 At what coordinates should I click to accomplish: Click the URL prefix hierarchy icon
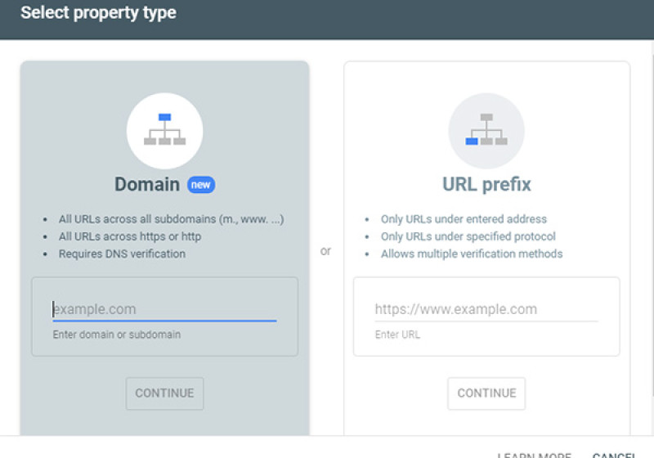tap(486, 130)
